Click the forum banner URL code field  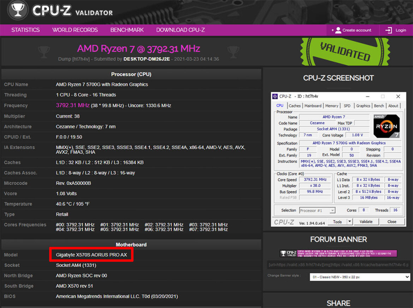click(x=339, y=265)
